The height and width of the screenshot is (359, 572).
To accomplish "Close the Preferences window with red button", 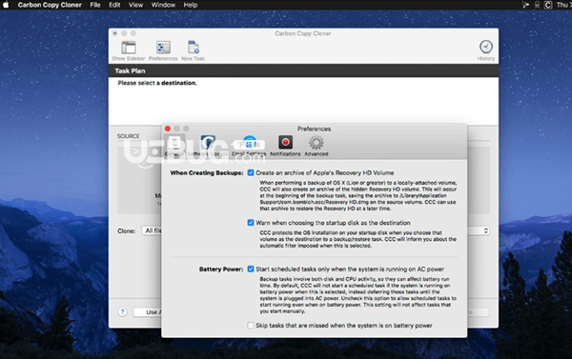I will (168, 129).
